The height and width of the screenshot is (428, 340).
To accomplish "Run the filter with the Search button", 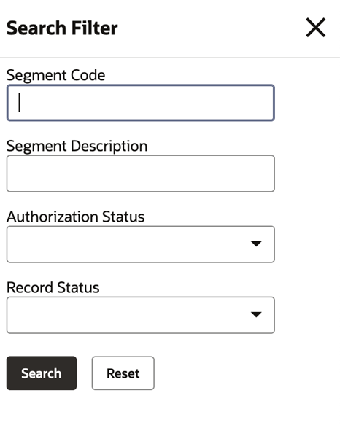I will click(42, 373).
